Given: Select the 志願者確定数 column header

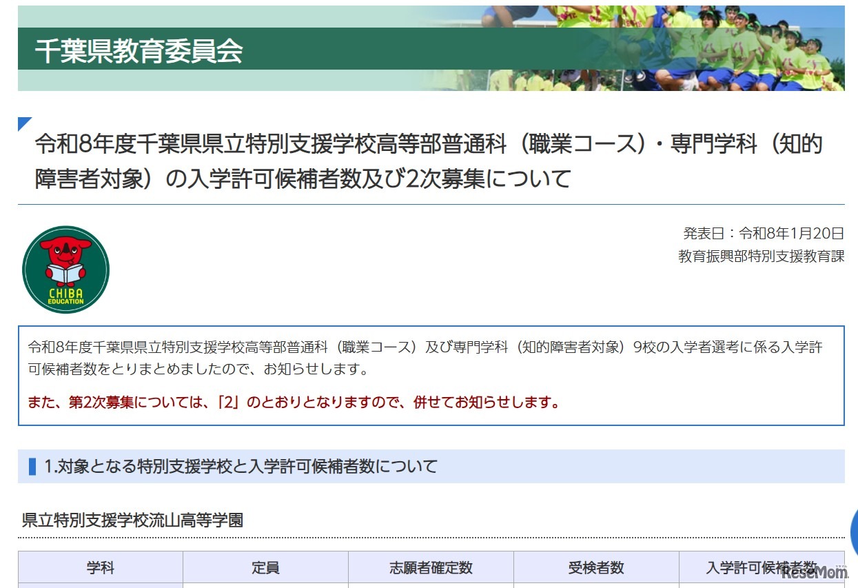Looking at the screenshot, I should pyautogui.click(x=431, y=567).
